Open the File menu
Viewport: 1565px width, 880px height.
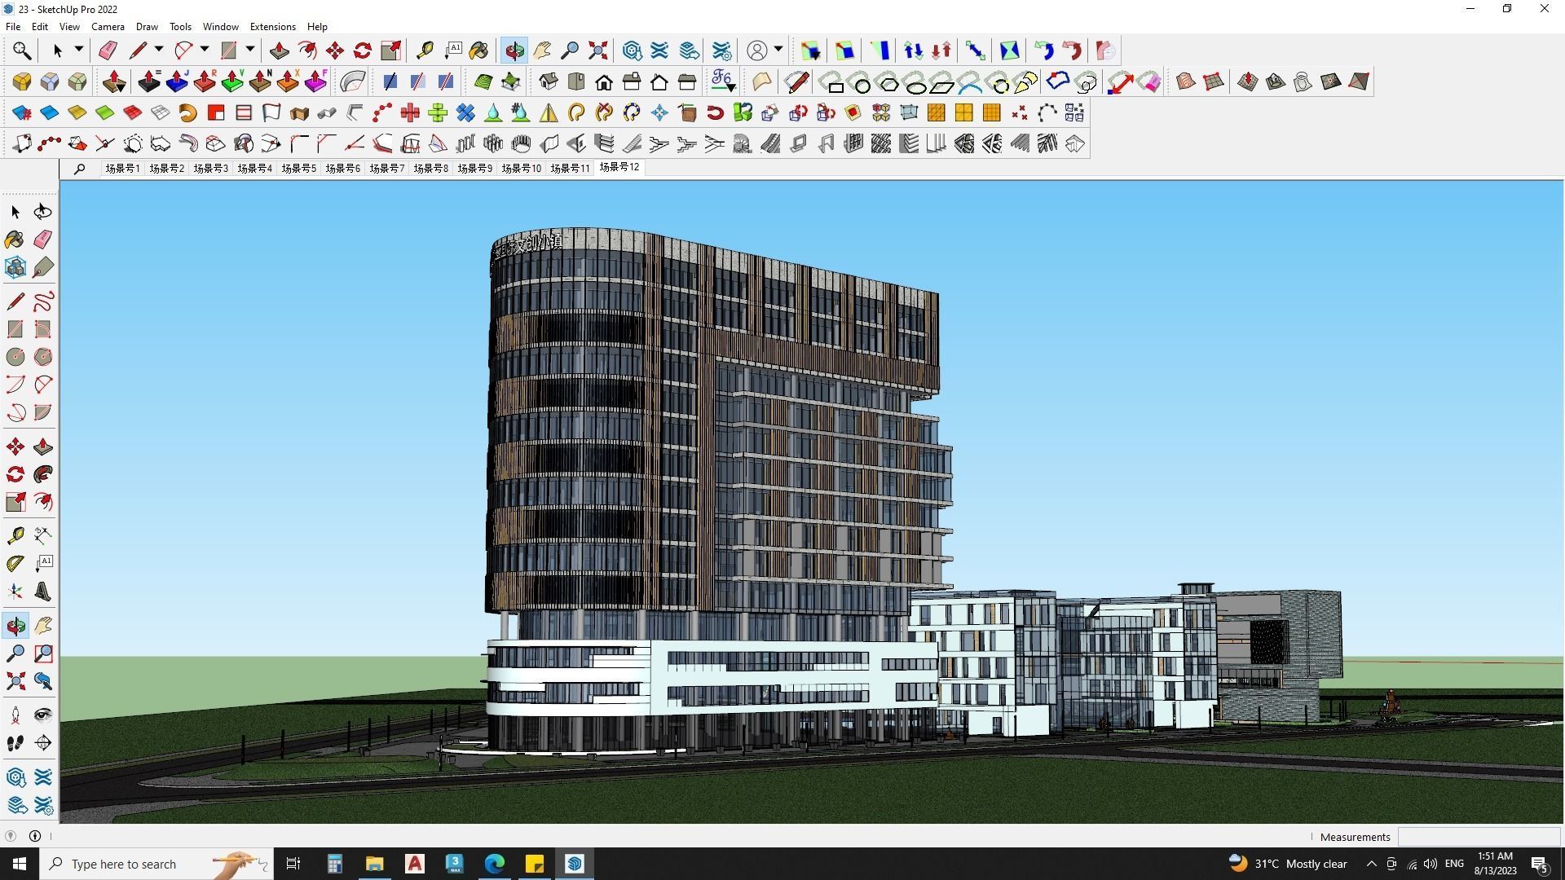(x=13, y=27)
